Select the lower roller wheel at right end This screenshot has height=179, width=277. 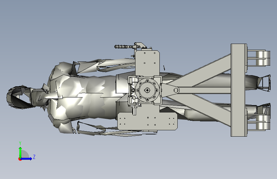[263, 122]
